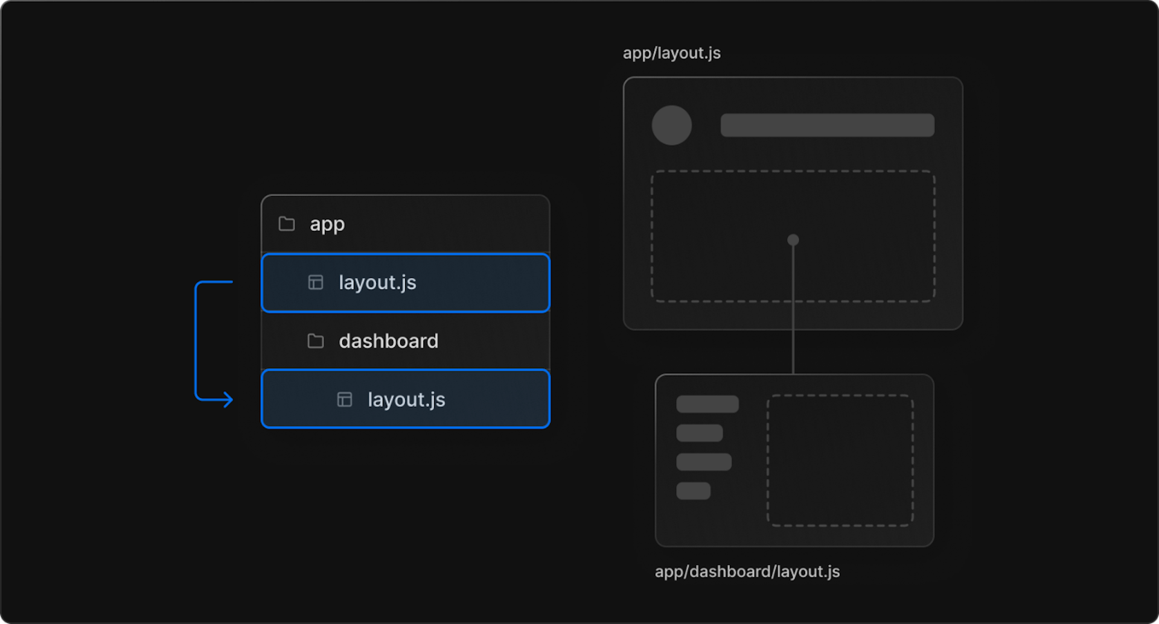
Task: Expand the app folder entry
Action: tap(327, 223)
